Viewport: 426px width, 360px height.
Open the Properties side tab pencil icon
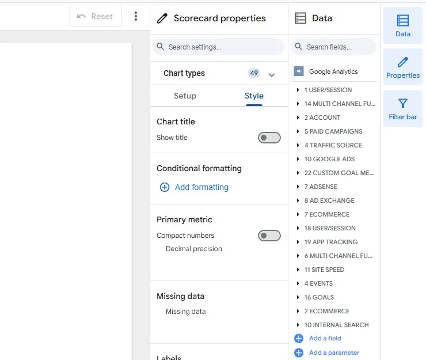tap(402, 62)
